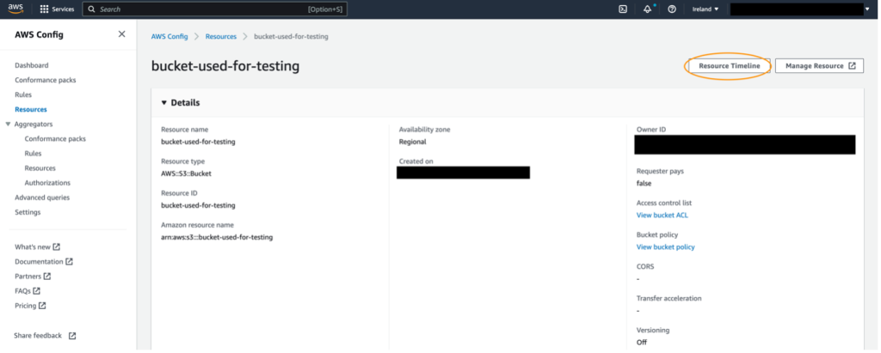Click Resources breadcrumb link

pos(221,36)
